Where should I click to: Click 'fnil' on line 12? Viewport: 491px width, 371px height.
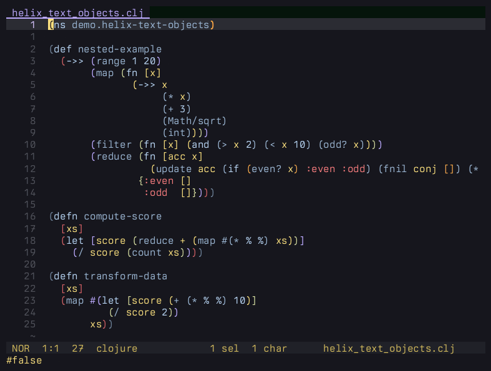tap(395, 169)
